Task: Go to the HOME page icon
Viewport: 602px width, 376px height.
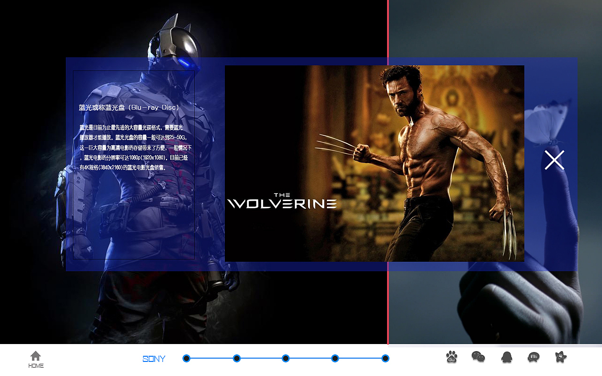Action: (x=36, y=360)
